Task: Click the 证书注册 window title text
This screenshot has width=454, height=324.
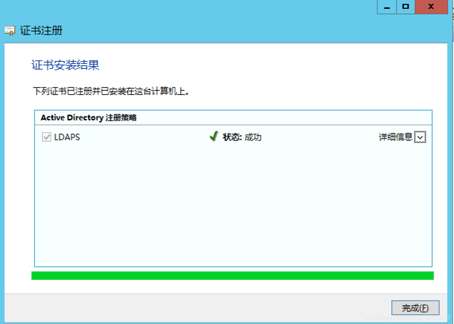Action: [x=41, y=31]
